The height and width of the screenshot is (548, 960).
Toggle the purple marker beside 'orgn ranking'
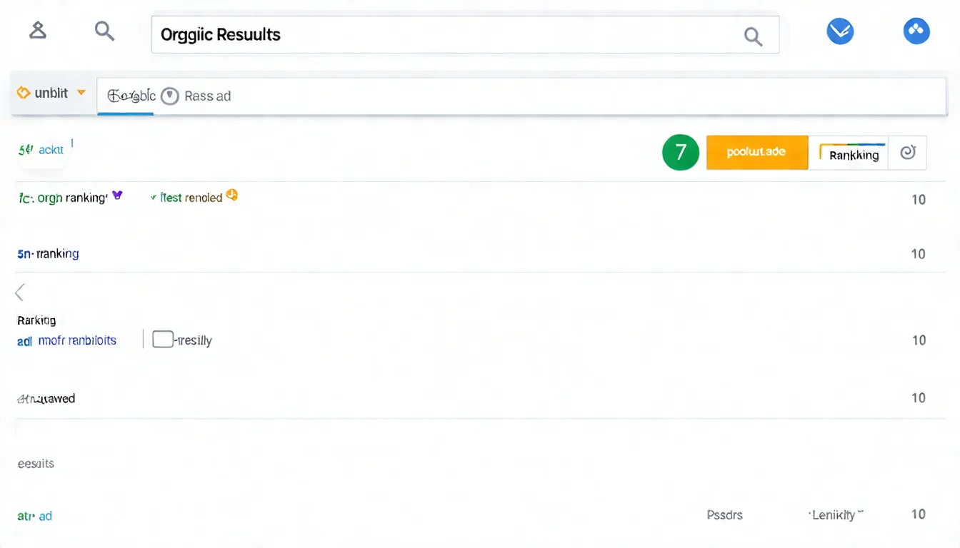pyautogui.click(x=118, y=195)
